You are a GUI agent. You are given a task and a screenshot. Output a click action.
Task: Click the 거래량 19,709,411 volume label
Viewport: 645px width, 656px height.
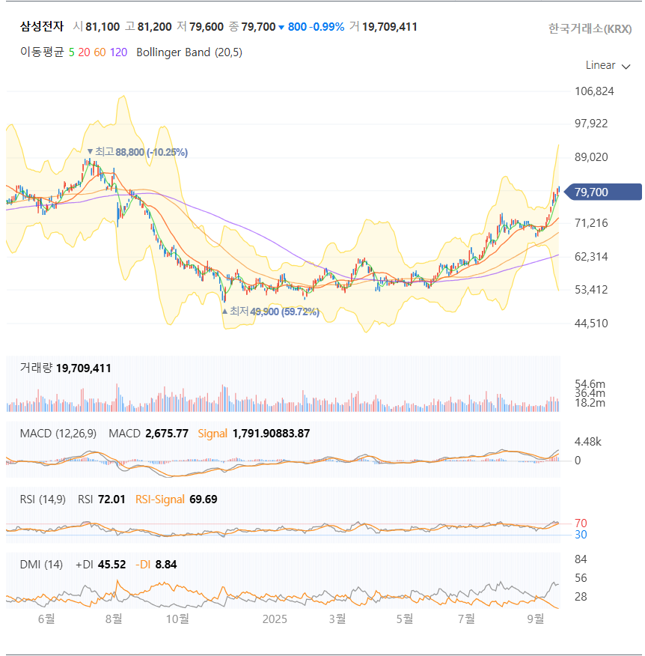click(66, 368)
